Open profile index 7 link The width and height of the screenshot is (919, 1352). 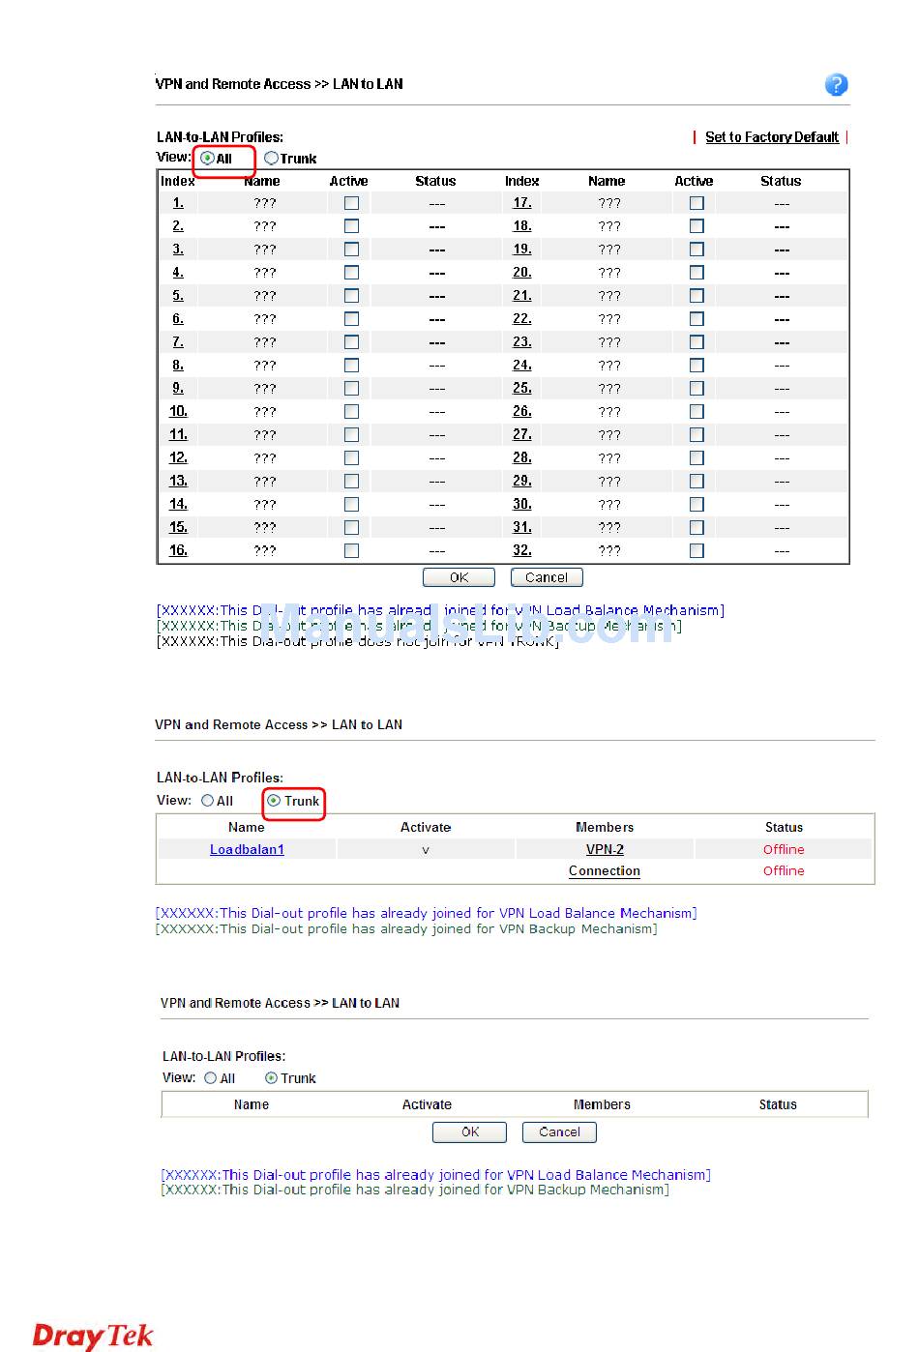pyautogui.click(x=178, y=342)
